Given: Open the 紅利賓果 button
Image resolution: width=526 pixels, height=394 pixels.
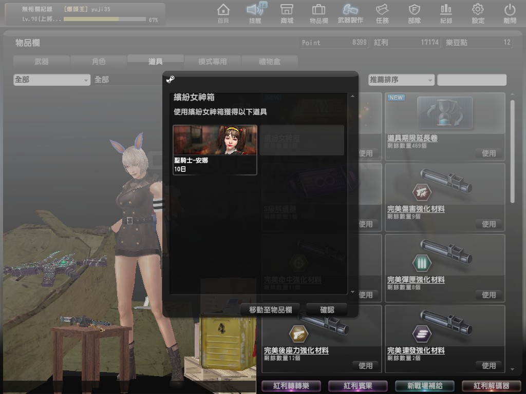Looking at the screenshot, I should (x=358, y=386).
